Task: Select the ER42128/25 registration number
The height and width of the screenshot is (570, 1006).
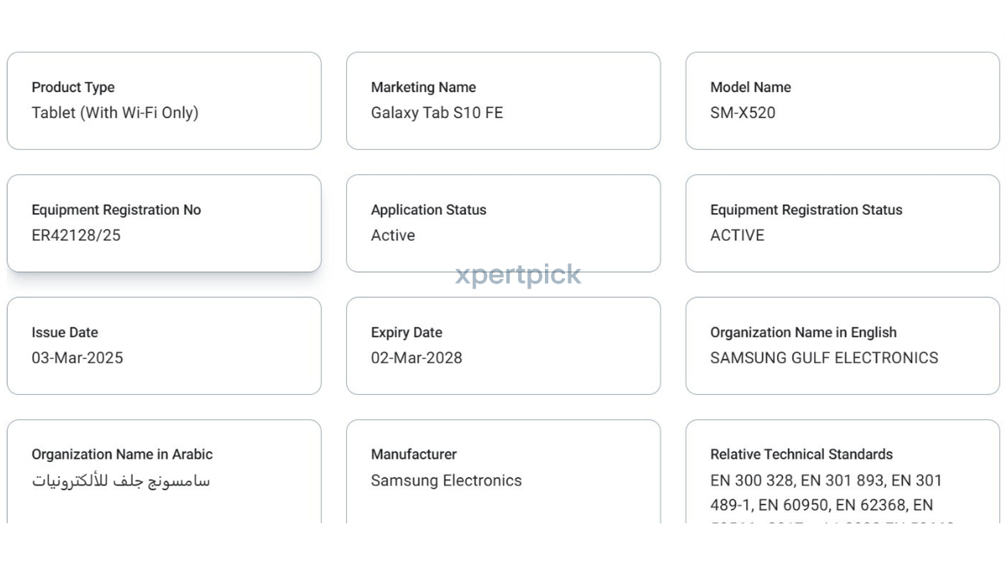Action: (x=76, y=236)
